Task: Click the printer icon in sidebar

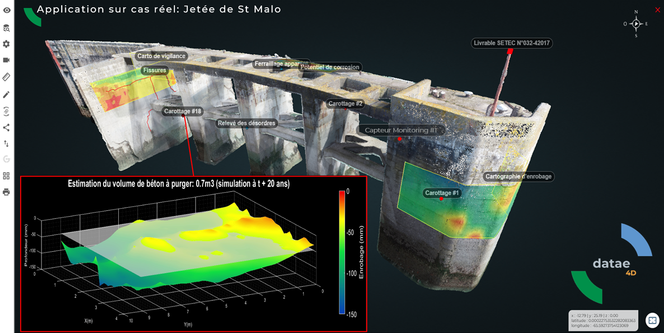Action: 7,192
